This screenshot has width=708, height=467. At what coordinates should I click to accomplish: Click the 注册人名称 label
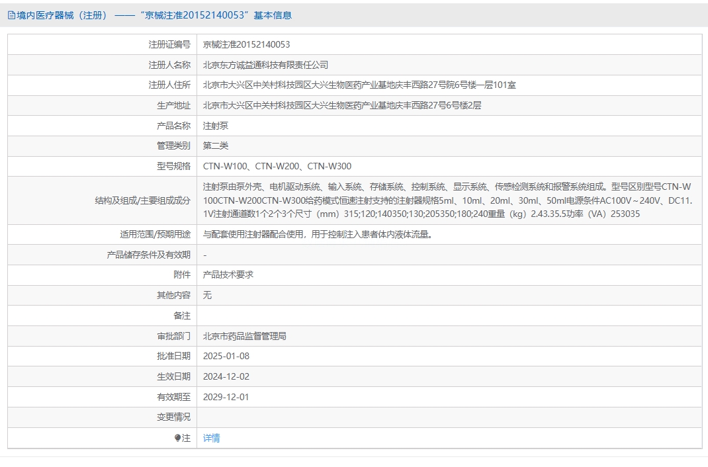point(169,65)
